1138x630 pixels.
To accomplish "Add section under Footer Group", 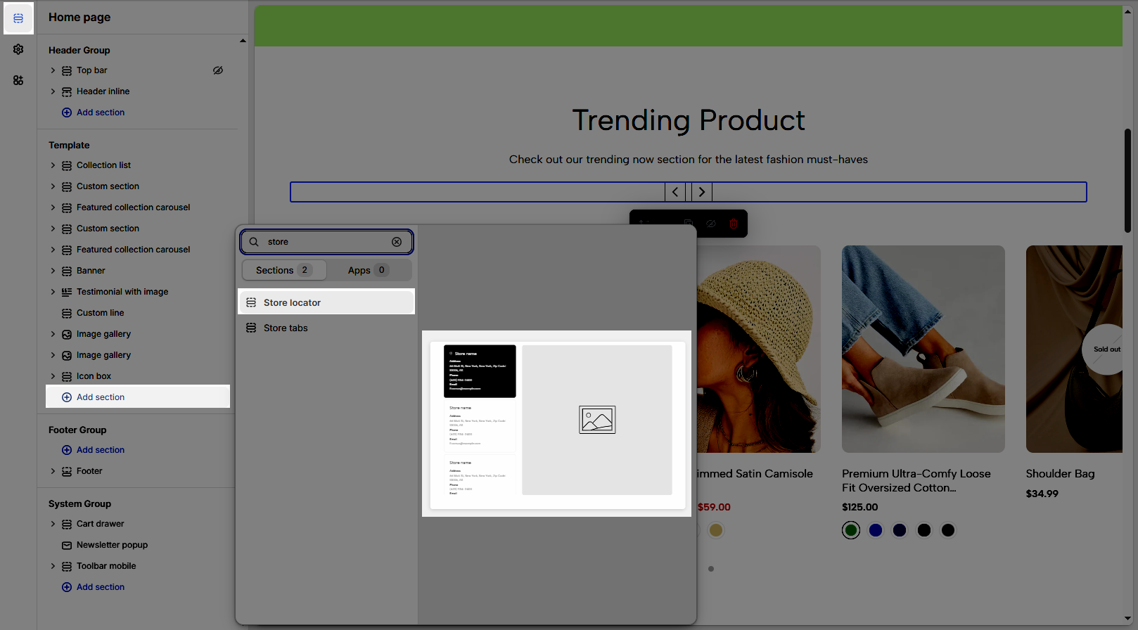I will pos(94,450).
